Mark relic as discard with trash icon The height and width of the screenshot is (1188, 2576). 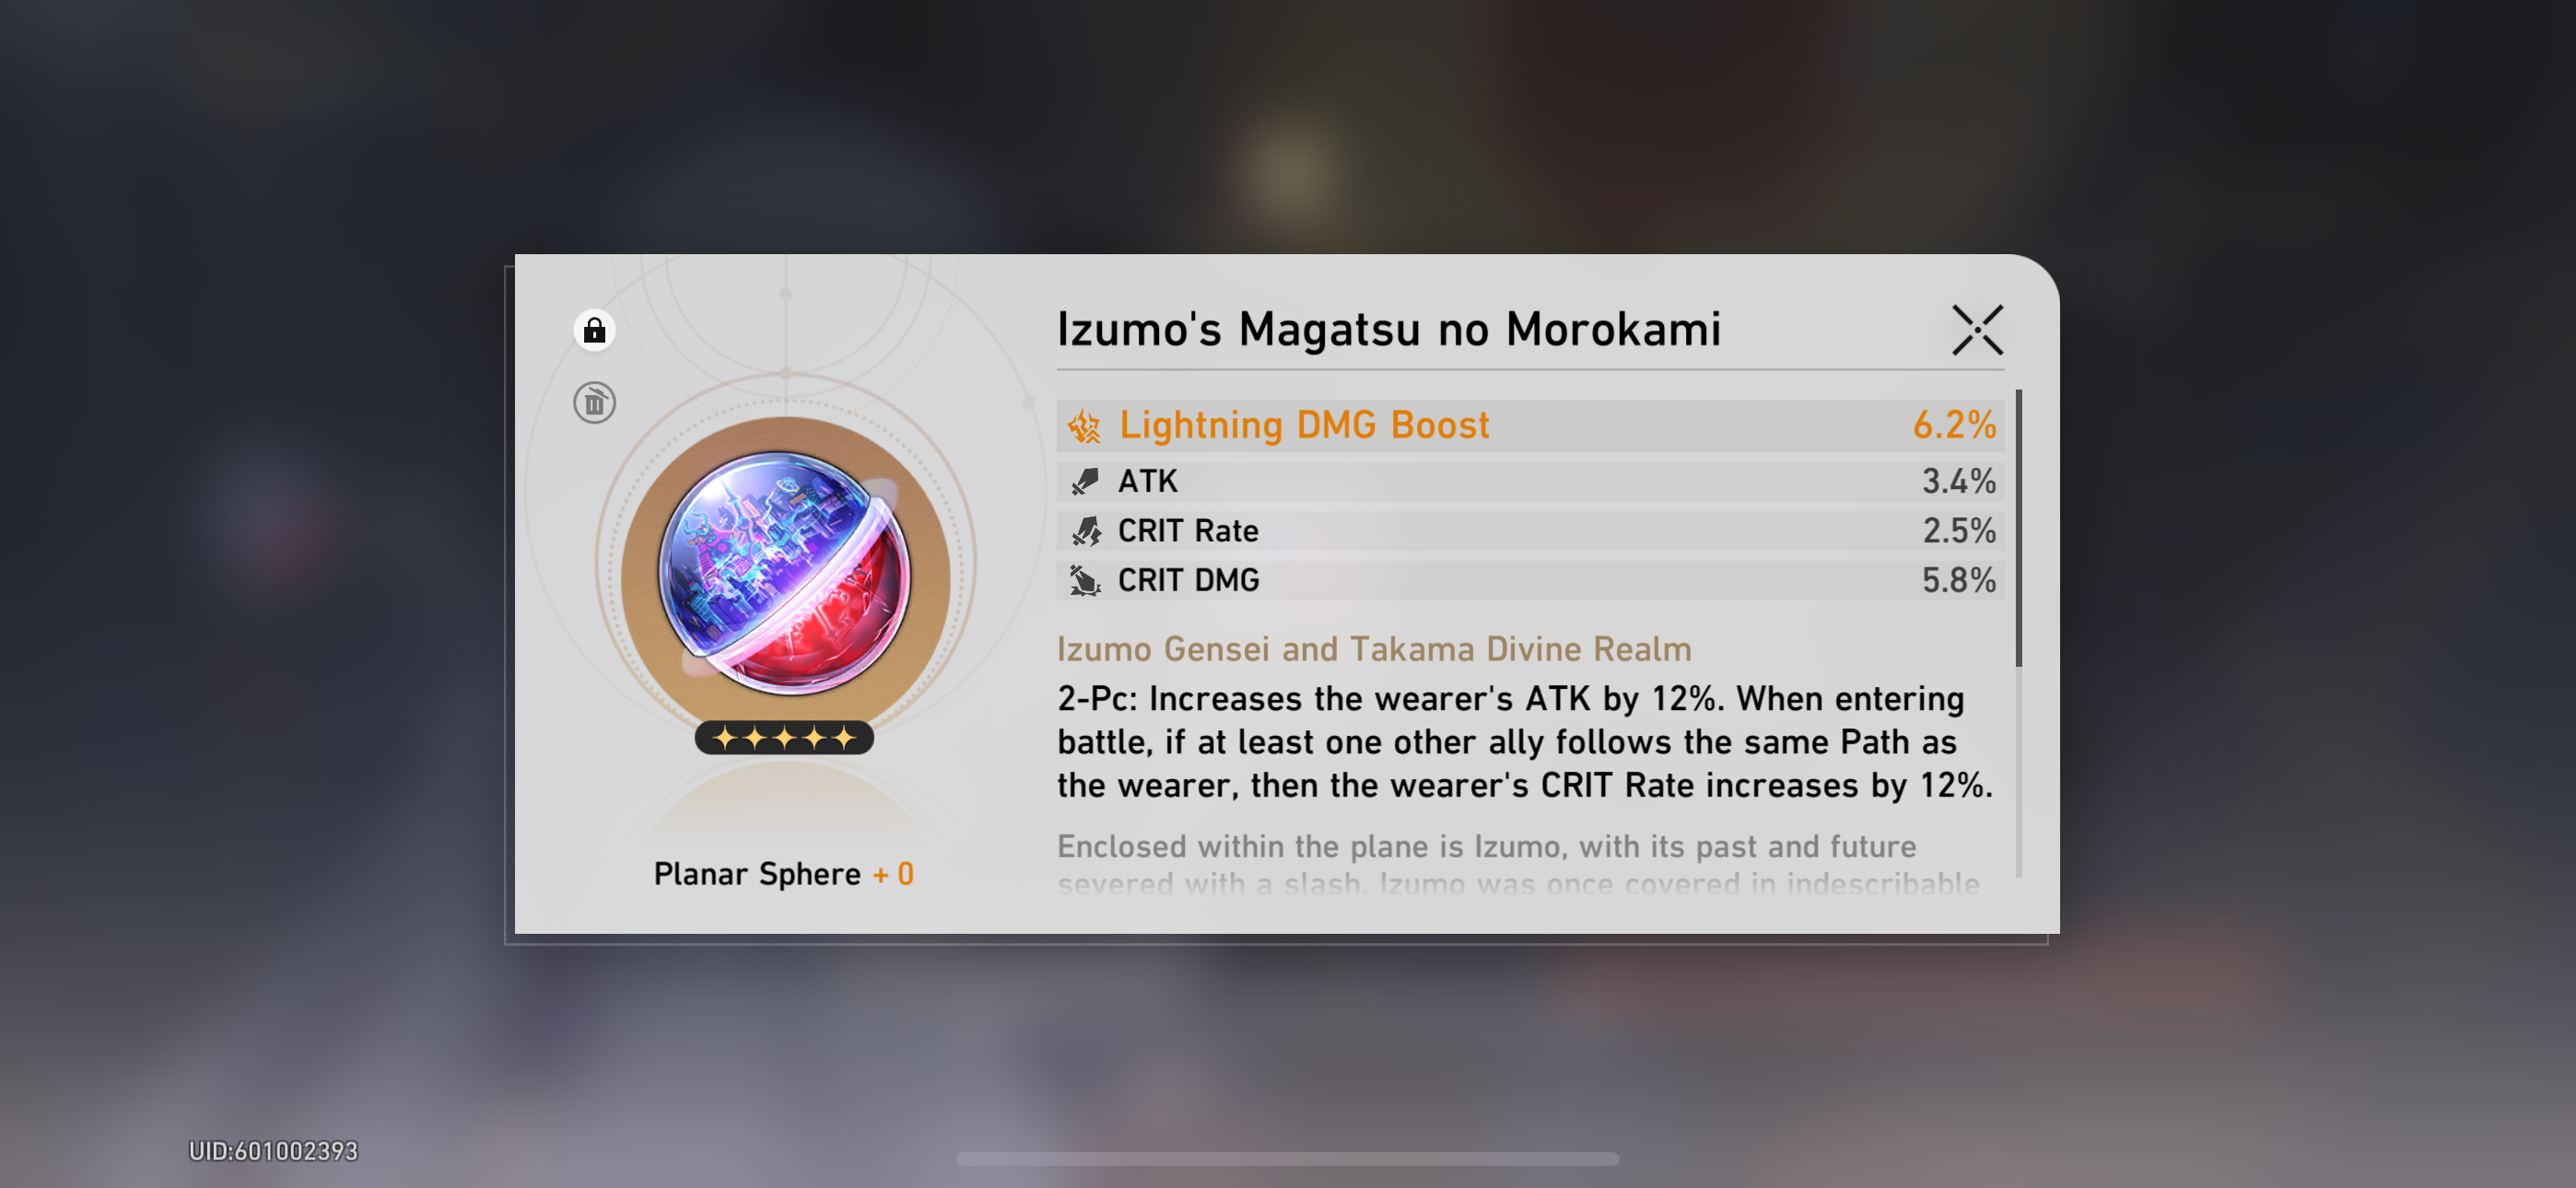594,402
